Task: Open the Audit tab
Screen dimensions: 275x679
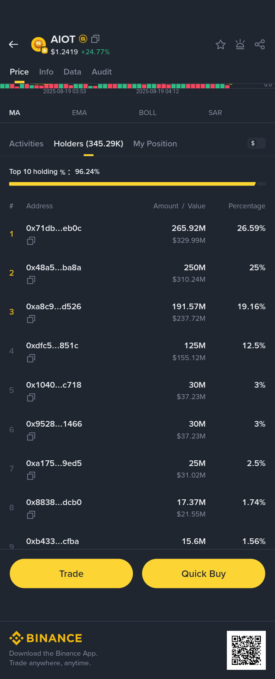Action: point(102,72)
